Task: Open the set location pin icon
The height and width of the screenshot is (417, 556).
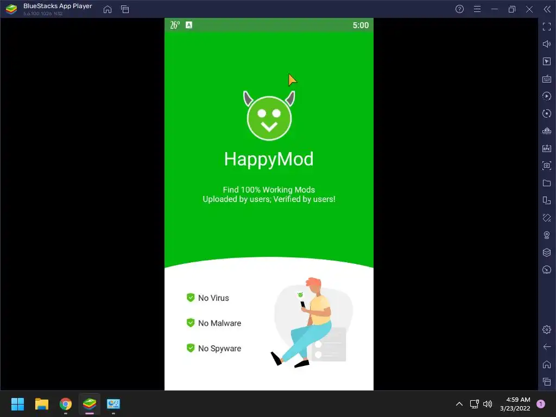Action: (x=547, y=235)
